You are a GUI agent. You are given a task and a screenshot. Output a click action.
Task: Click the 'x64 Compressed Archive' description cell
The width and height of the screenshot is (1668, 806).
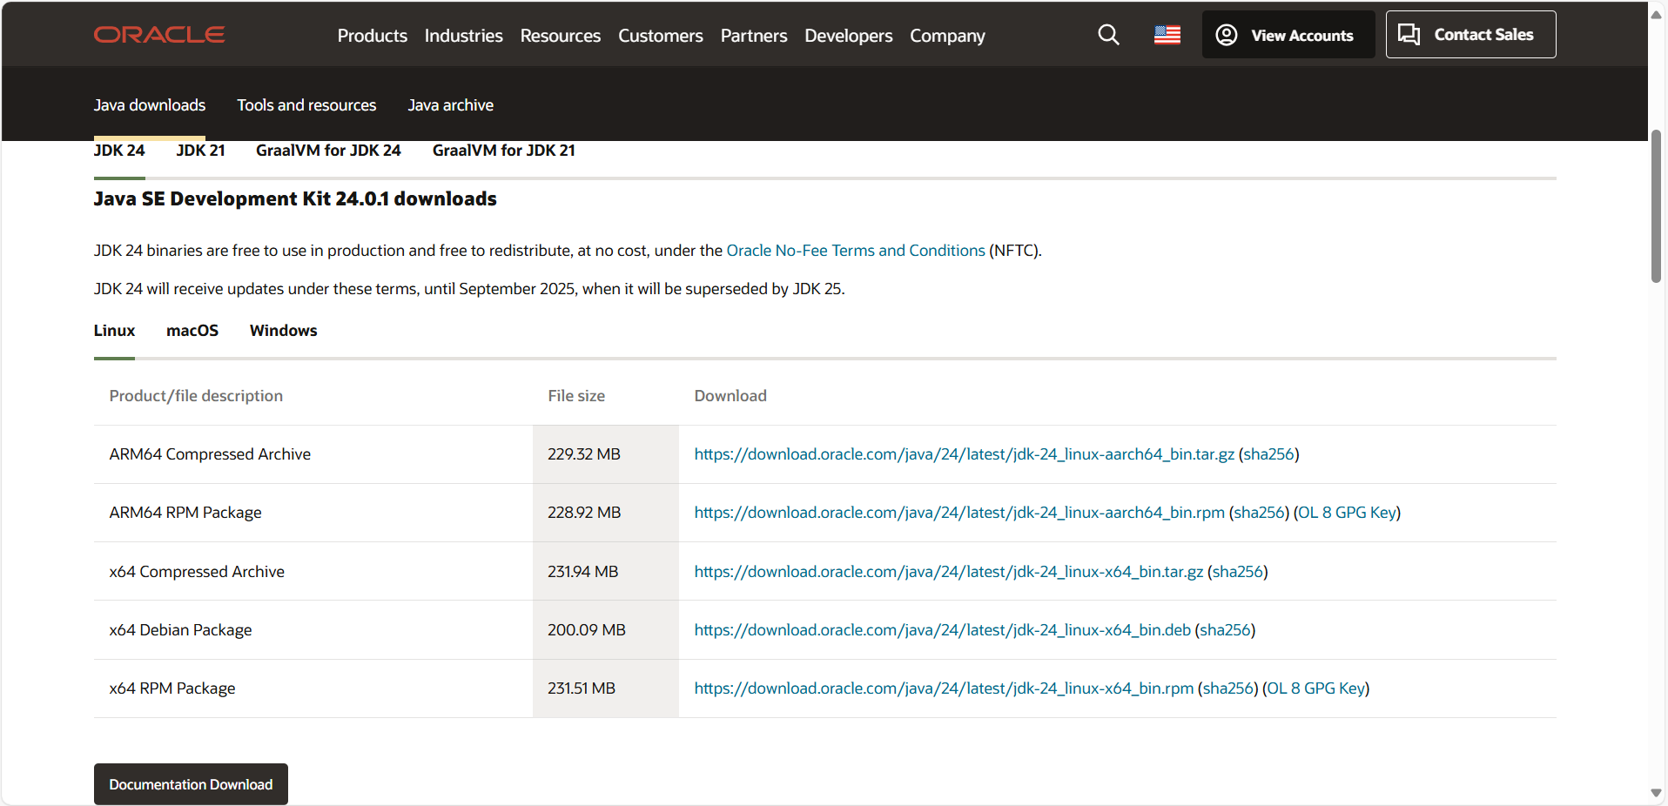313,572
